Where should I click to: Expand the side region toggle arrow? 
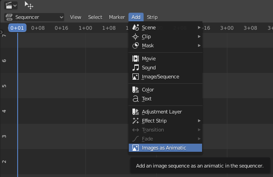pos(1,32)
